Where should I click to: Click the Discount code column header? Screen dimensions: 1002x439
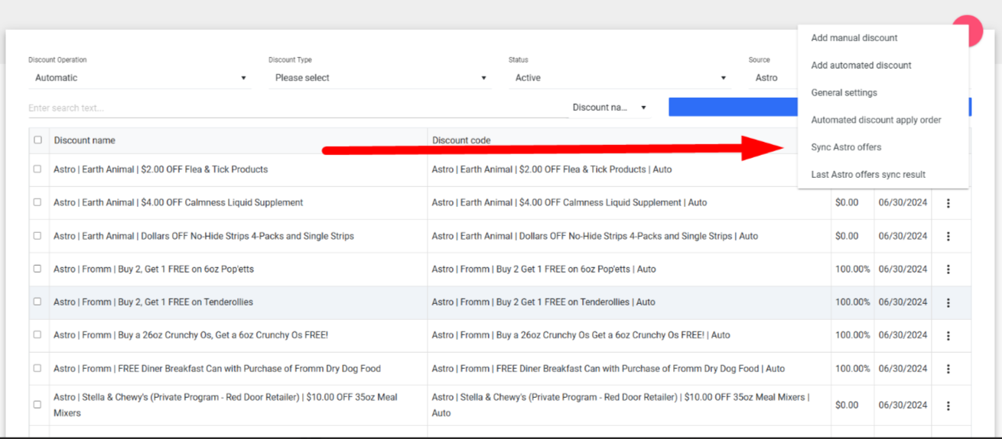[x=461, y=140]
